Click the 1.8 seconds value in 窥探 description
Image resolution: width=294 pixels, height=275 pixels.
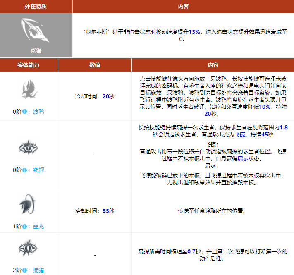coord(284,128)
